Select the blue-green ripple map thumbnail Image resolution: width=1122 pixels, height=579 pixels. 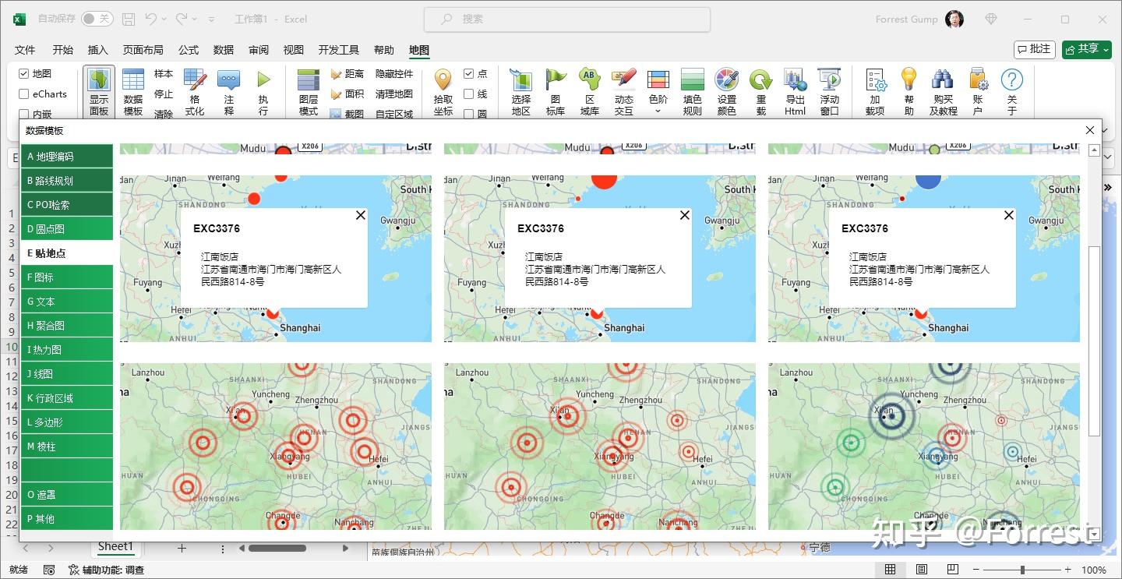click(x=924, y=447)
